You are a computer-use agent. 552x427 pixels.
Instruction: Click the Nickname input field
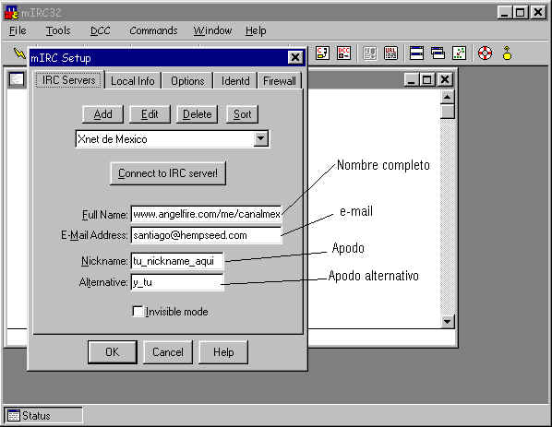(177, 261)
